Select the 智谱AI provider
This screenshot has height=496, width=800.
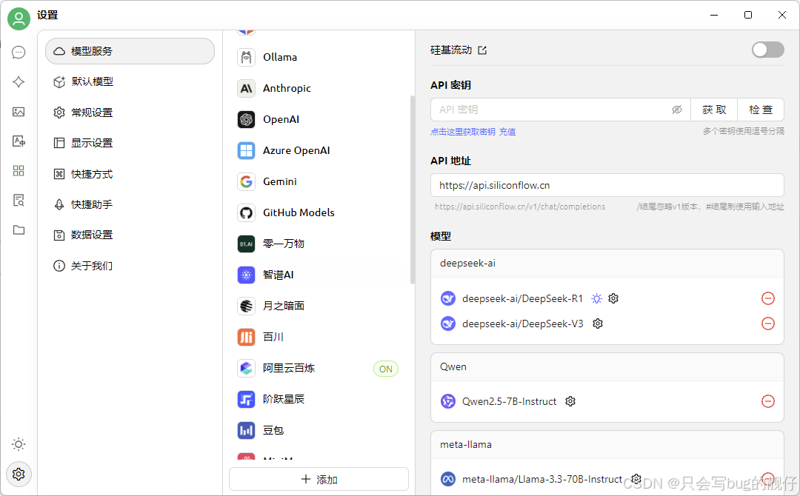pyautogui.click(x=319, y=275)
